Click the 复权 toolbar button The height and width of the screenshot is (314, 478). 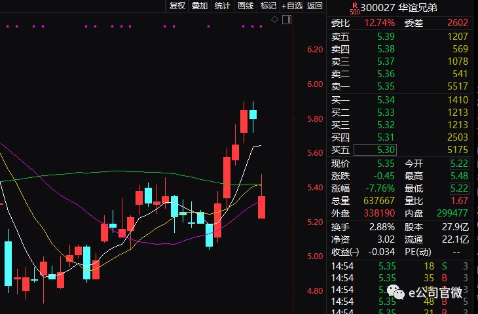pyautogui.click(x=177, y=6)
